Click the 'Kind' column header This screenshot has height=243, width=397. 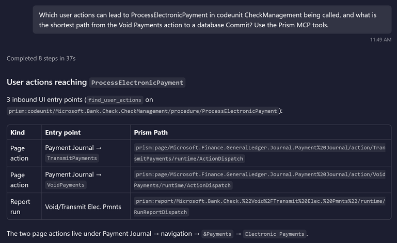18,132
